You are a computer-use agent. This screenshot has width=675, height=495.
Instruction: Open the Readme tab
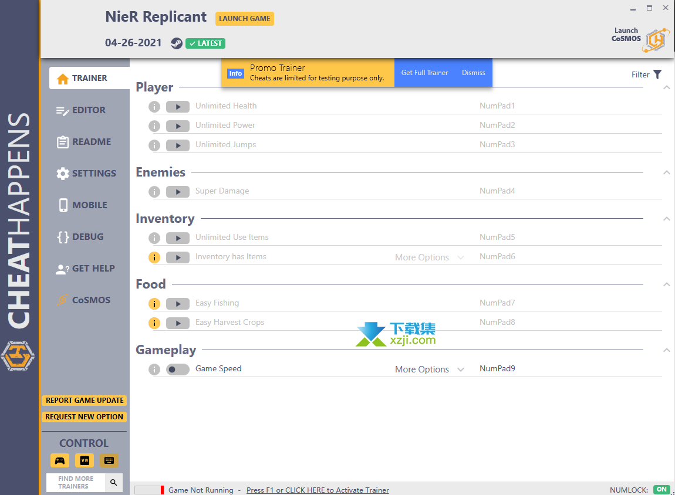pyautogui.click(x=84, y=141)
